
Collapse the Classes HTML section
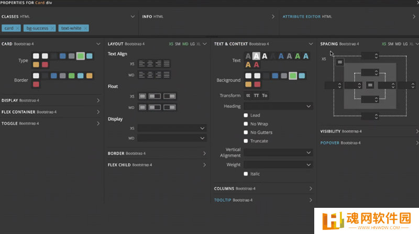click(x=133, y=17)
